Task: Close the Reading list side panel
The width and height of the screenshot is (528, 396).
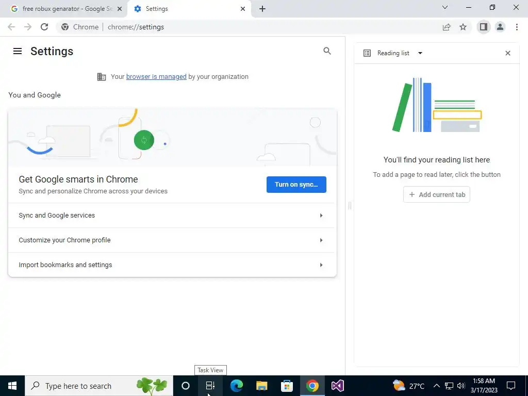Action: click(508, 53)
